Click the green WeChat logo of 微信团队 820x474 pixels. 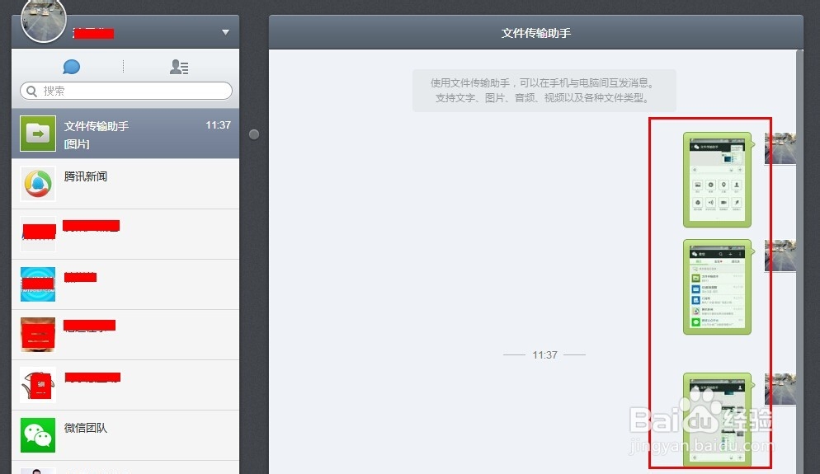coord(38,435)
